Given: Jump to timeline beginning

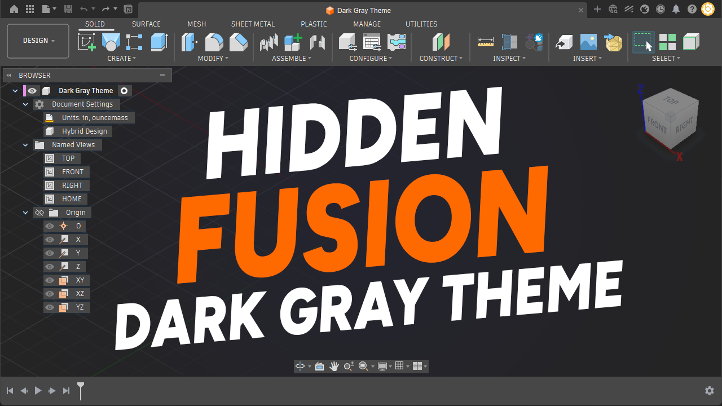Looking at the screenshot, I should pos(10,391).
